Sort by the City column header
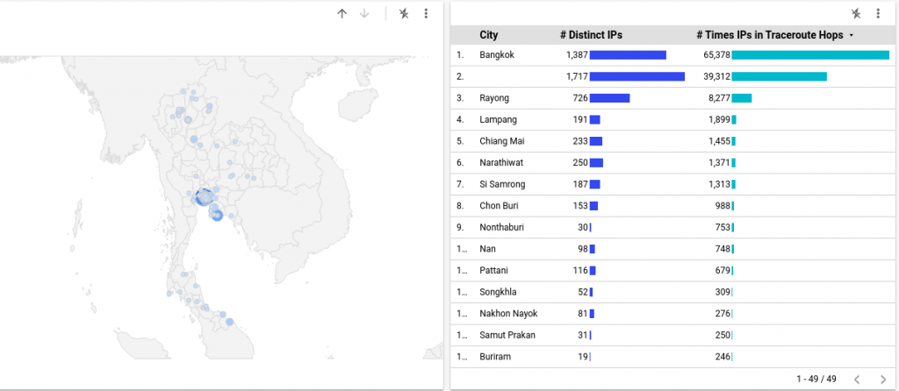 coord(488,35)
